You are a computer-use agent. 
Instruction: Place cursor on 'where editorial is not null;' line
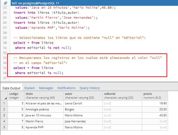(43, 48)
